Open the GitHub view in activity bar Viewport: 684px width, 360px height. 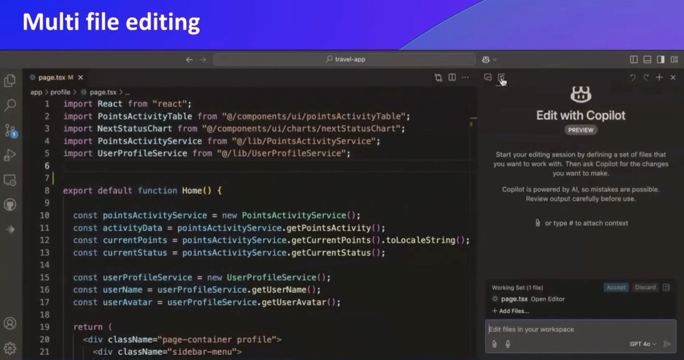point(10,204)
